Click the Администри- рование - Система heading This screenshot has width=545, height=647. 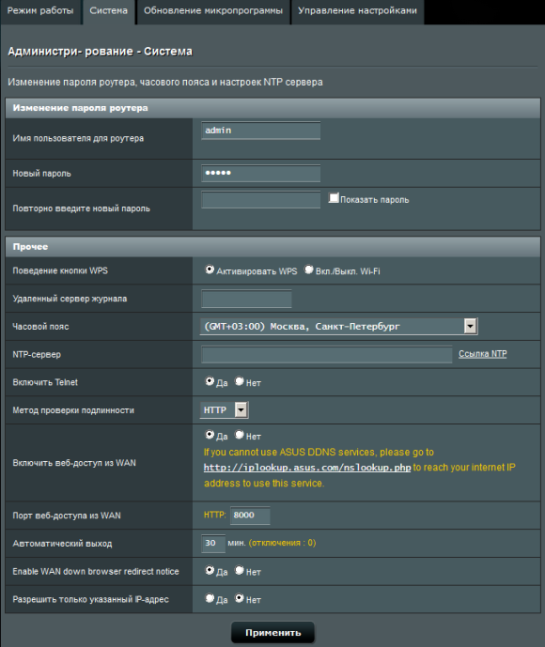(x=101, y=52)
